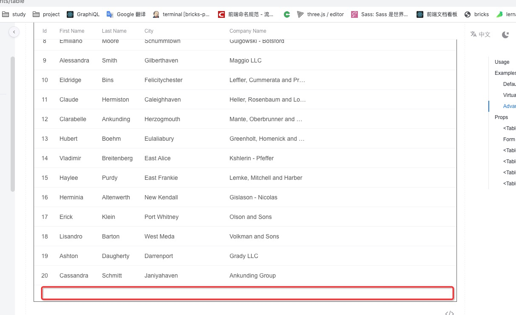Select the Eldridge first name cell
Image resolution: width=516 pixels, height=315 pixels.
pyautogui.click(x=70, y=80)
